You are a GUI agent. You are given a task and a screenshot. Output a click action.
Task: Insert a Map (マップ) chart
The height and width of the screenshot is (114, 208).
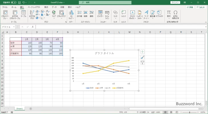tap(54, 14)
